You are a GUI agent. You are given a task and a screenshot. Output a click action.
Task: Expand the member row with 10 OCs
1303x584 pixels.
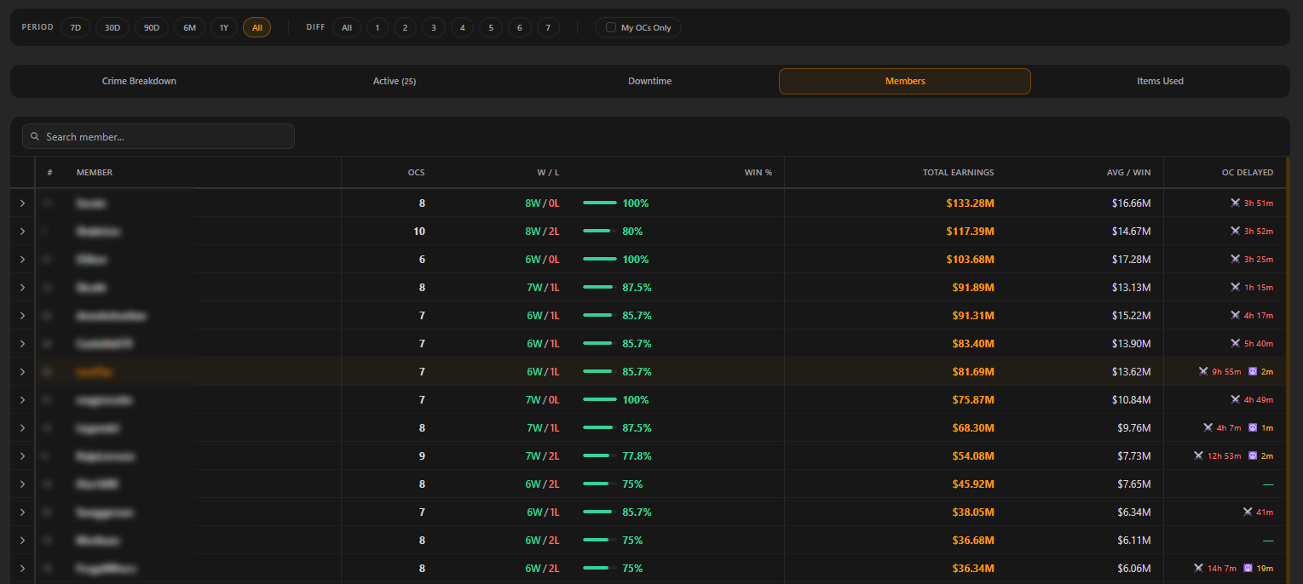point(22,232)
